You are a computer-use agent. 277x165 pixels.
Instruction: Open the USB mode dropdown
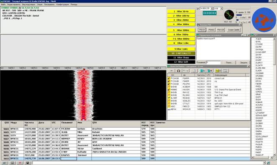[x=221, y=8]
